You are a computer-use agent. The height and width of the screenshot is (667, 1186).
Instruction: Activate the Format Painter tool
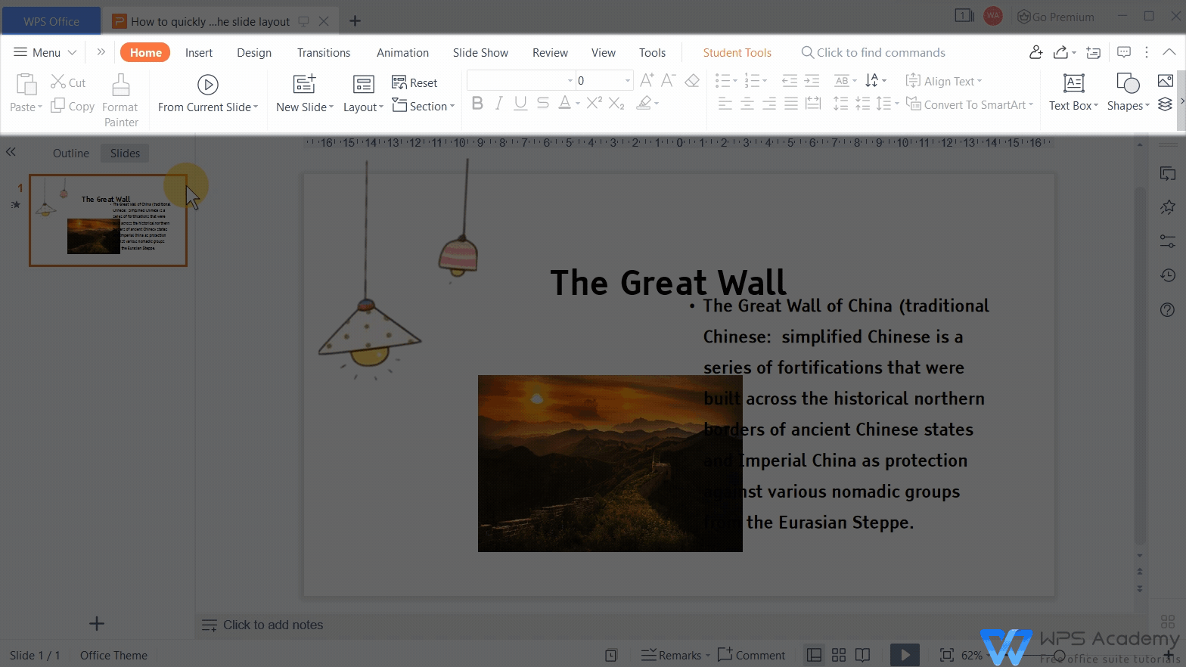121,101
